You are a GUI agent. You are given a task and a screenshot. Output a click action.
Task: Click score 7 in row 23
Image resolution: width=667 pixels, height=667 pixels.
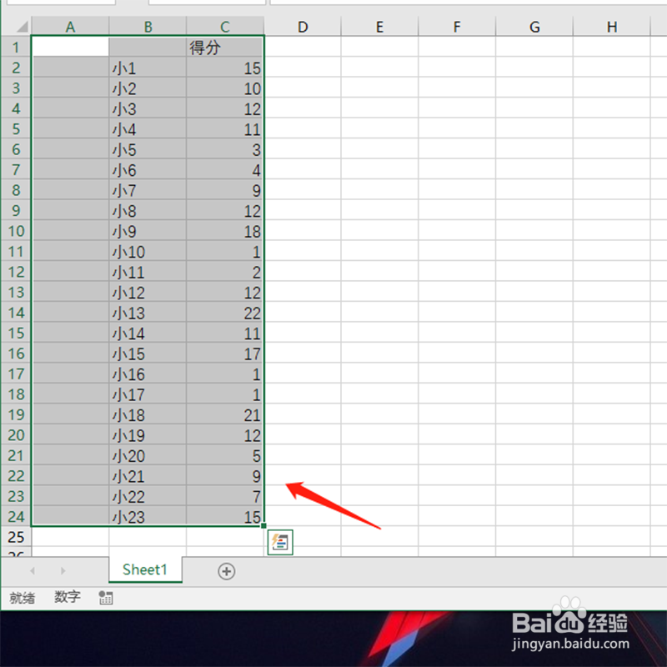[225, 496]
